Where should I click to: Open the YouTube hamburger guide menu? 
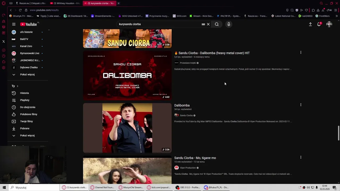click(x=14, y=24)
